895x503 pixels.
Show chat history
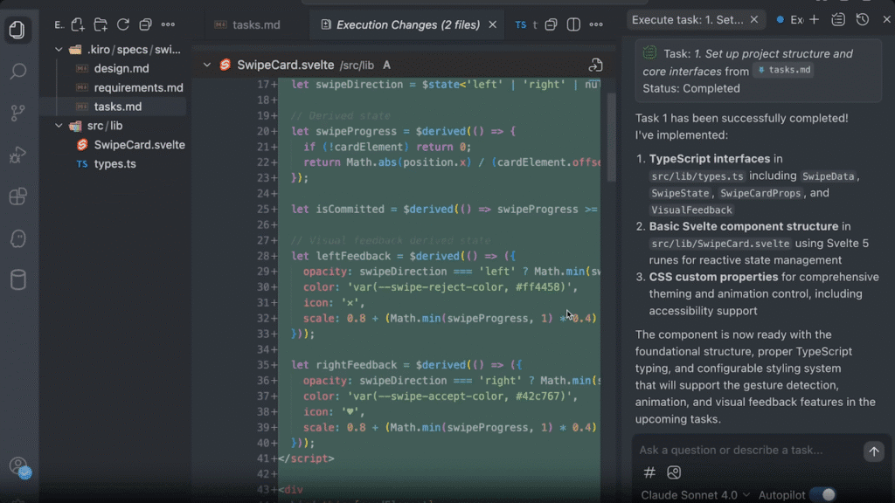click(863, 20)
